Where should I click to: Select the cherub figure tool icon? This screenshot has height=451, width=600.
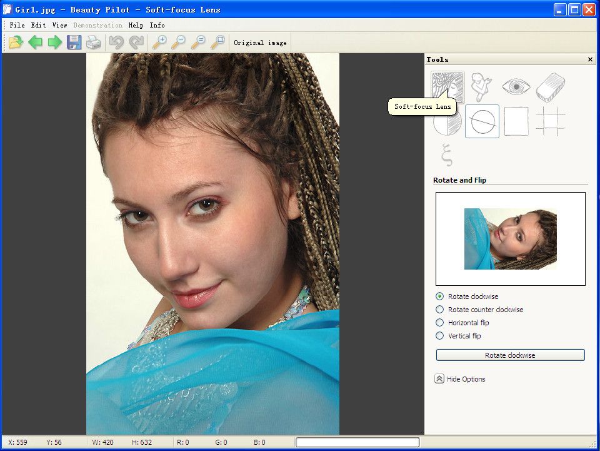pyautogui.click(x=481, y=87)
